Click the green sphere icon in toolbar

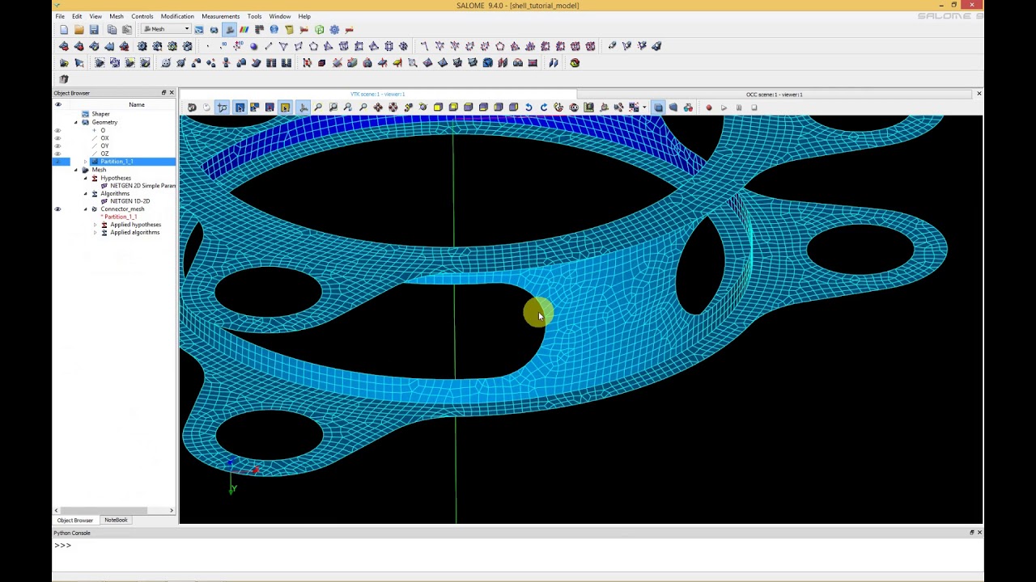tap(575, 62)
